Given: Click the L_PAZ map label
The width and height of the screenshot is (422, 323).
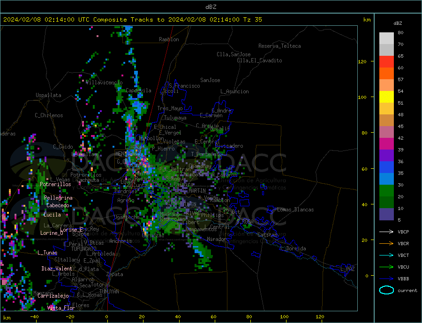Looking at the screenshot, I should [x=347, y=269].
